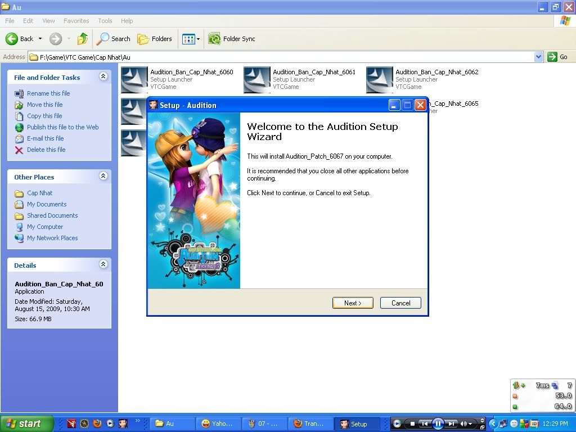Click the red X Delete icon
The image size is (576, 432).
(19, 150)
